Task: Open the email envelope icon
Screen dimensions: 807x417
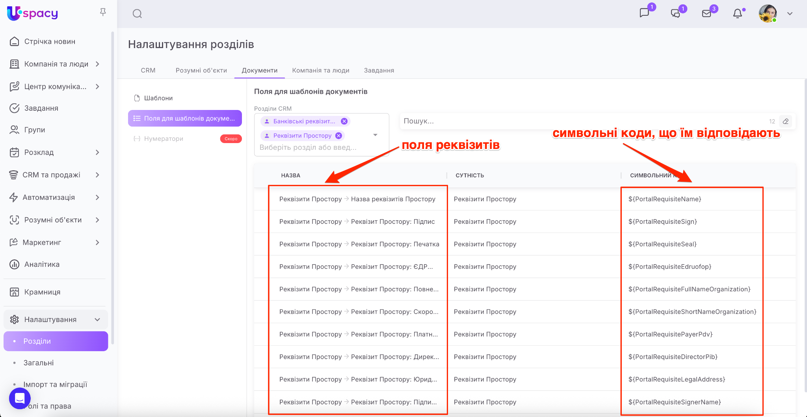Action: 707,13
